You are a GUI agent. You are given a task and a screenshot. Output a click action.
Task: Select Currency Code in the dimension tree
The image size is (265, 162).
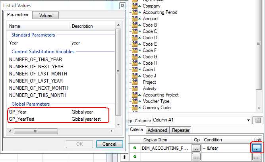[157, 108]
